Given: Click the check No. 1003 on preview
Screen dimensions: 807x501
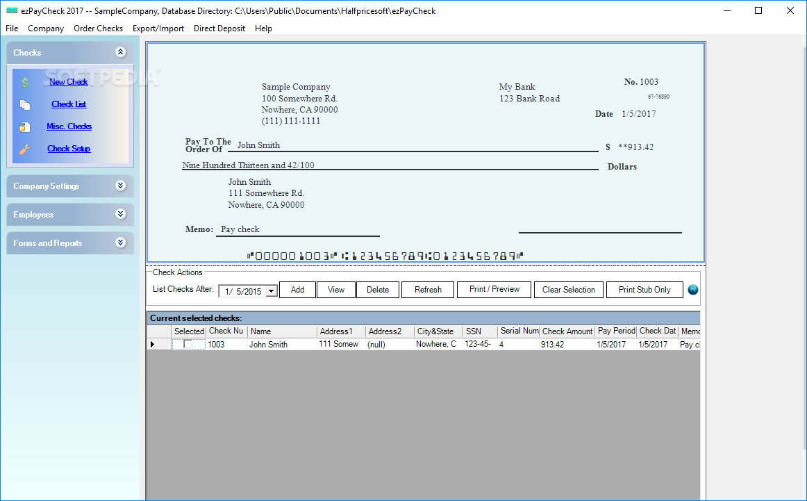Looking at the screenshot, I should (641, 82).
